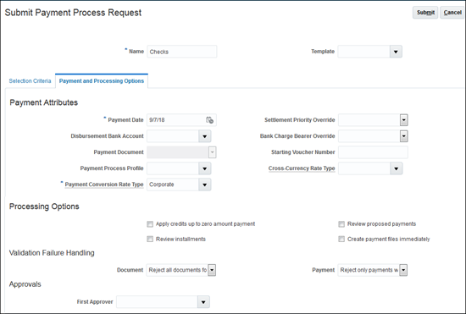Expand the Cross-Currency Rate Type dropdown
The height and width of the screenshot is (314, 466).
pos(397,168)
